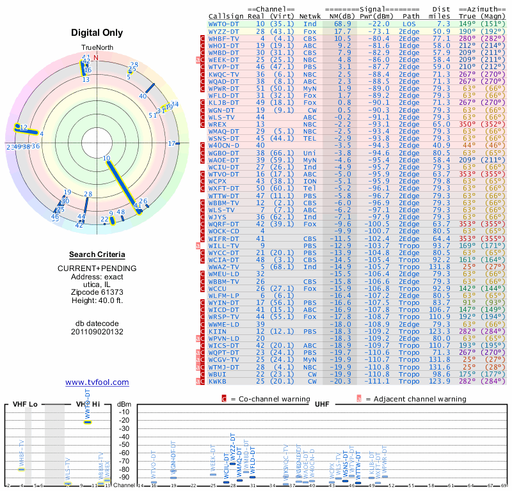Click the WWTO-DT signal bar in VHF Hi chart
This screenshot has height=491, width=512.
pyautogui.click(x=88, y=422)
